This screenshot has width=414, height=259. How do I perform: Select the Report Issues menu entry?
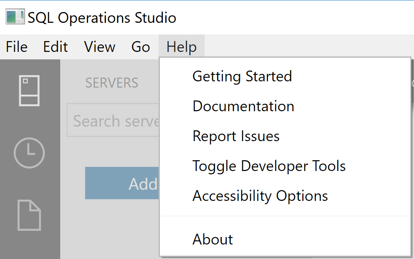(x=236, y=136)
